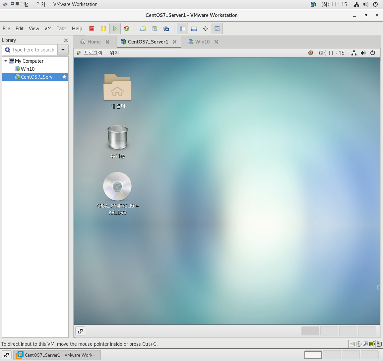
Task: Click the guest show-desktop window list button
Action: 80,331
